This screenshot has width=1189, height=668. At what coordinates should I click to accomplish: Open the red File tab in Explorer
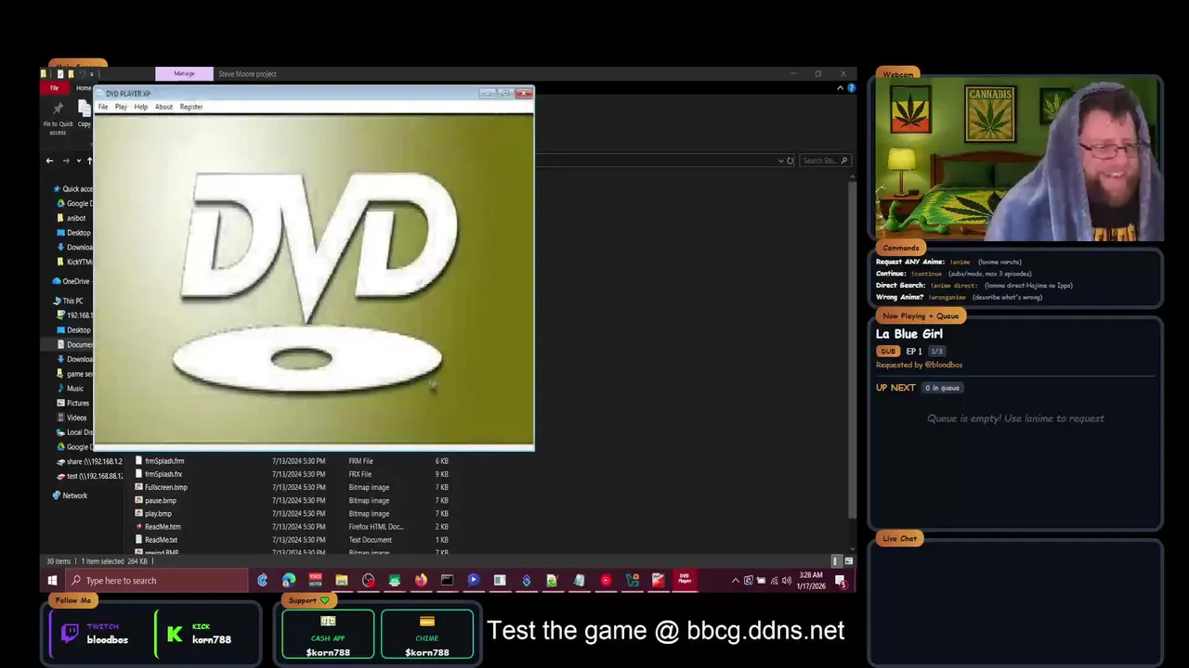(x=54, y=88)
